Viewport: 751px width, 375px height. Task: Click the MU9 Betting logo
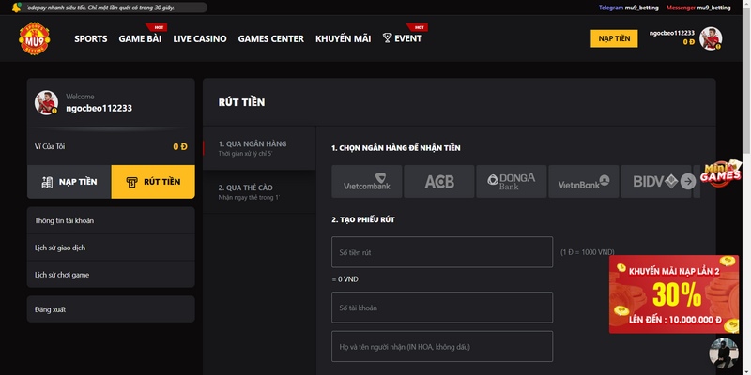pos(36,39)
